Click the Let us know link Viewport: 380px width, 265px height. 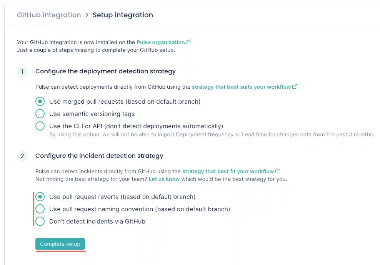coord(164,179)
